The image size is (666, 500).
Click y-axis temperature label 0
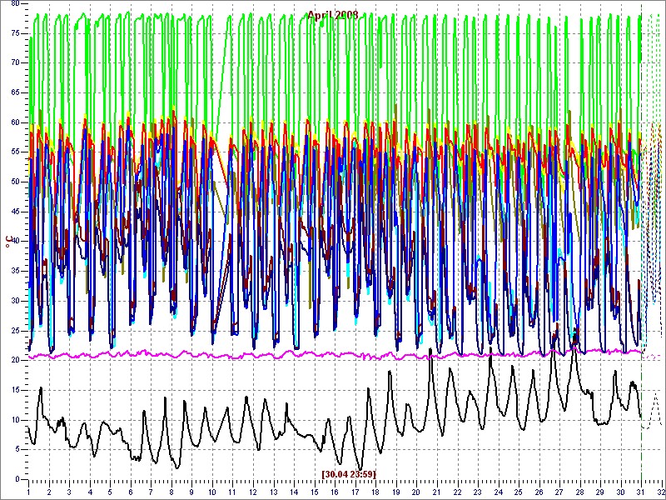[17, 479]
